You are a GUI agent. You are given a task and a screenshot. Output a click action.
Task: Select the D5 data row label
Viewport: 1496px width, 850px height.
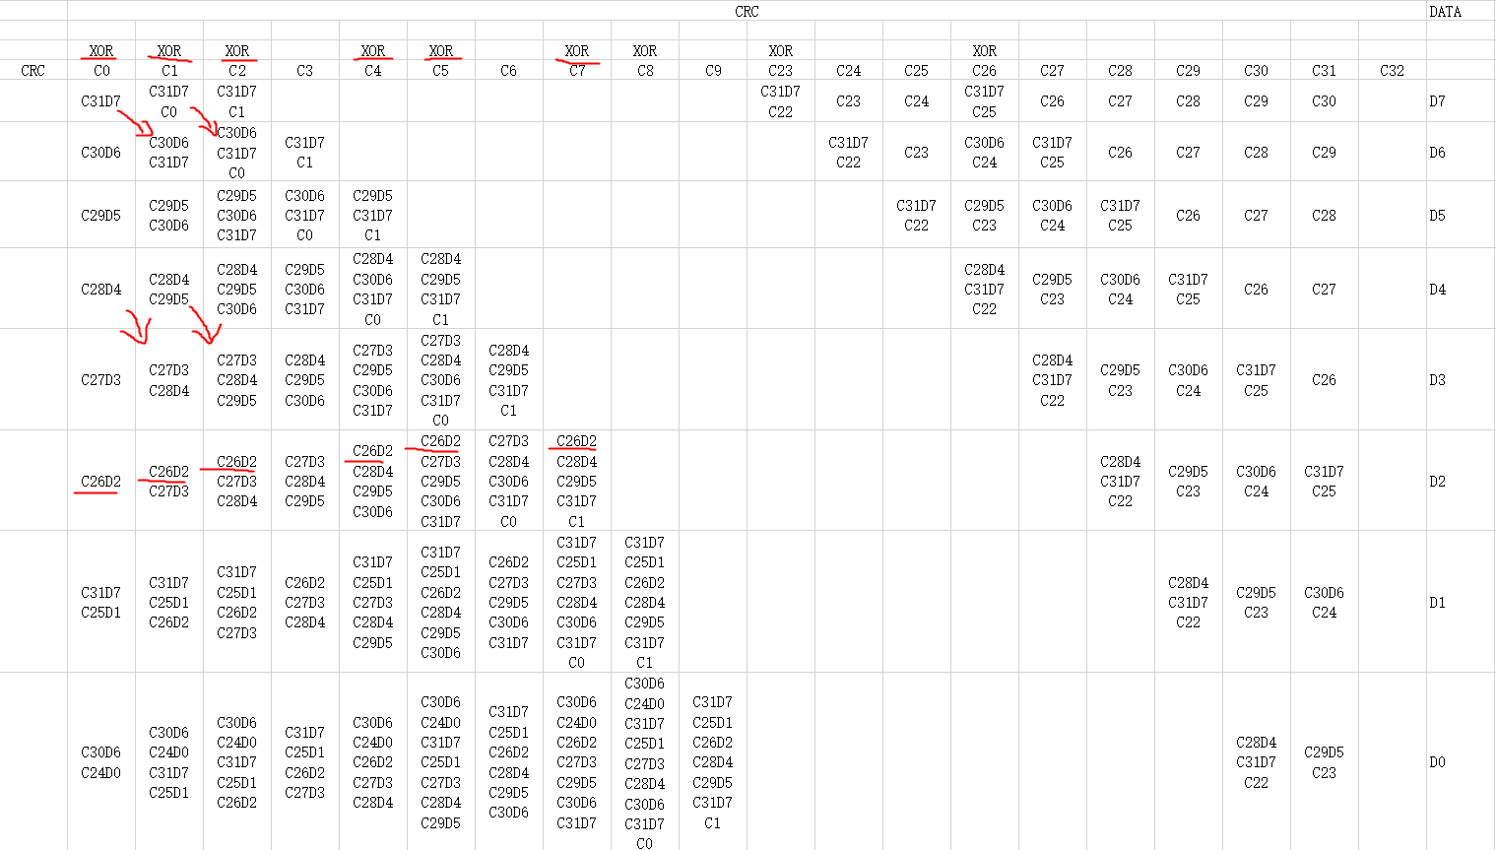coord(1461,215)
